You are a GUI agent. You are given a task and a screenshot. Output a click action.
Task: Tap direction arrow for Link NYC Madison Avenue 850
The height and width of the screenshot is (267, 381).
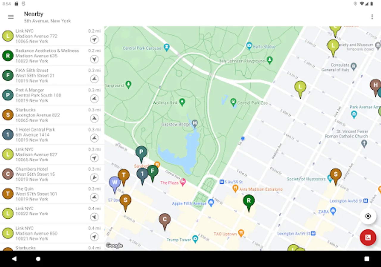(x=94, y=237)
